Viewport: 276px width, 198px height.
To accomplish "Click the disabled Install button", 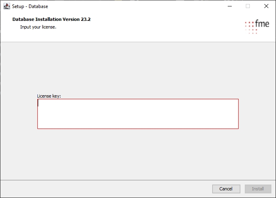I will pyautogui.click(x=258, y=189).
